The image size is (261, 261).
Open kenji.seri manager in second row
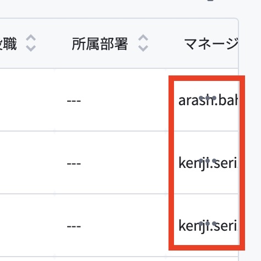coord(208,164)
